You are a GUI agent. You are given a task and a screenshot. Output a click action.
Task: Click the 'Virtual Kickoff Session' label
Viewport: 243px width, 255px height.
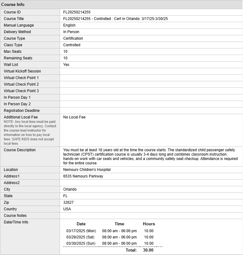22,71
